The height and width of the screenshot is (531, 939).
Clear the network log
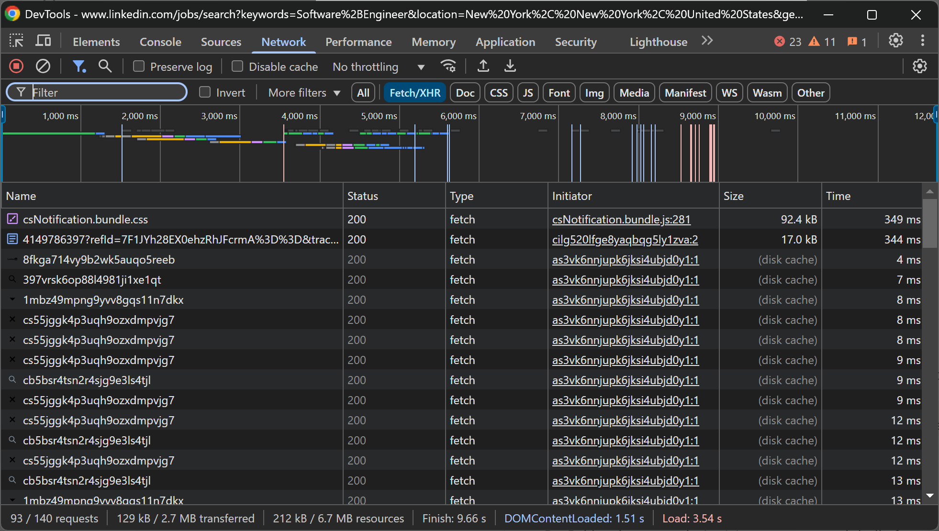point(43,66)
